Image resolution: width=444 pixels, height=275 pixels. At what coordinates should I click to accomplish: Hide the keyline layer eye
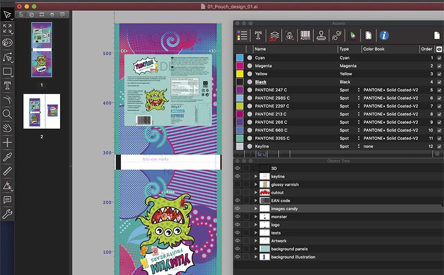point(237,176)
